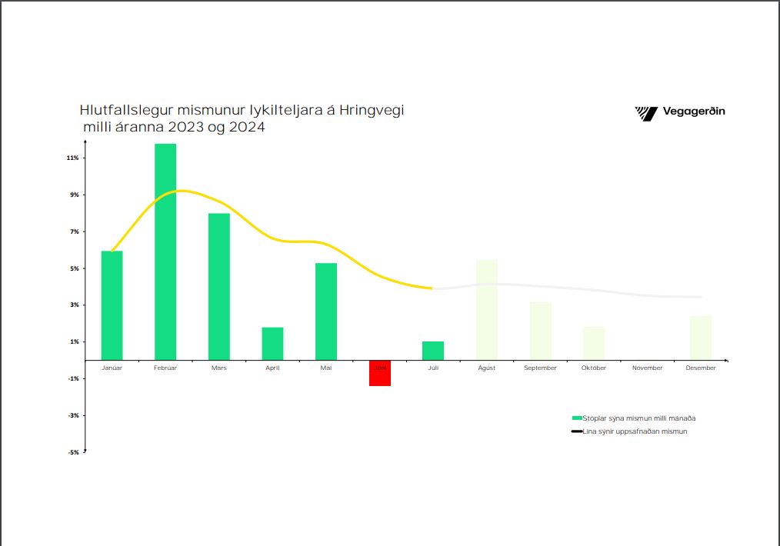Click the green Mars bar
Viewport: 780px width, 546px height.
[219, 287]
